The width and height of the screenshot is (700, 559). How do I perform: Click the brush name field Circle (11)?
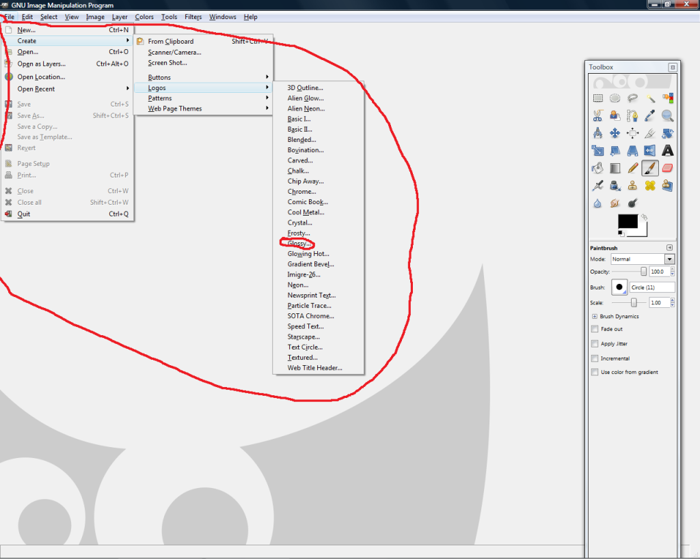pyautogui.click(x=652, y=287)
